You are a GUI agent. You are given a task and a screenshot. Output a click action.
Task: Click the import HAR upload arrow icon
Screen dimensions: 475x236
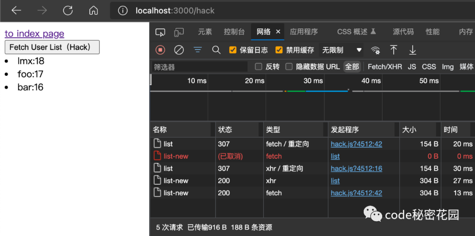coord(394,50)
